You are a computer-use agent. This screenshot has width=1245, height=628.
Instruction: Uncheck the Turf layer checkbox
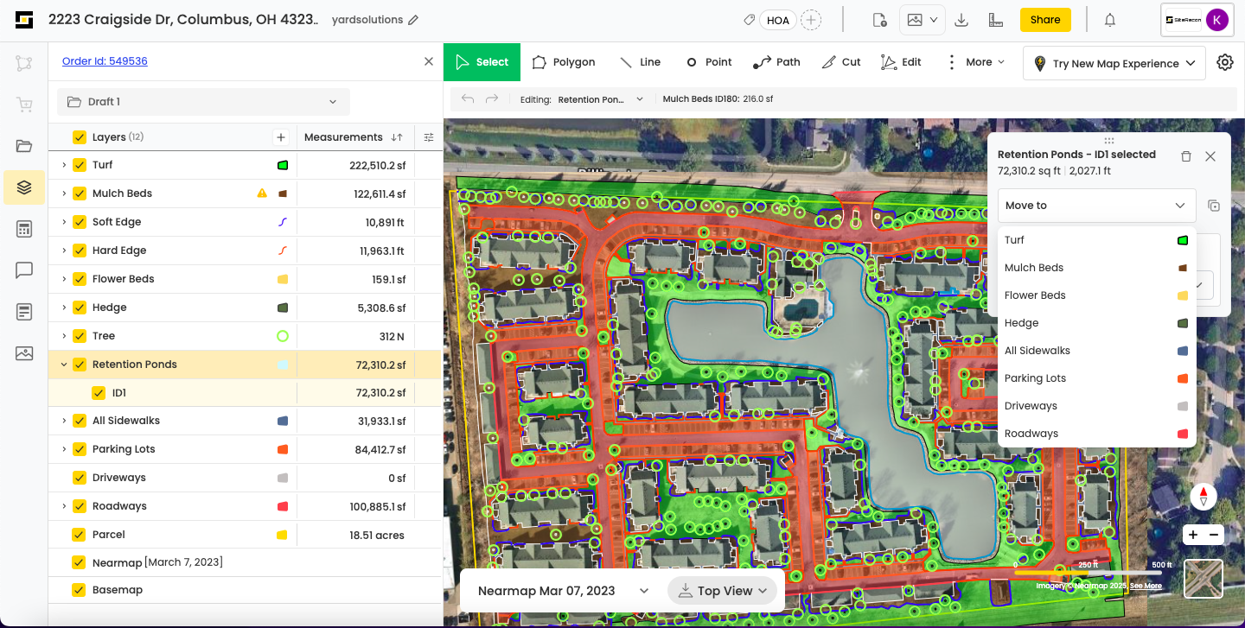coord(80,165)
